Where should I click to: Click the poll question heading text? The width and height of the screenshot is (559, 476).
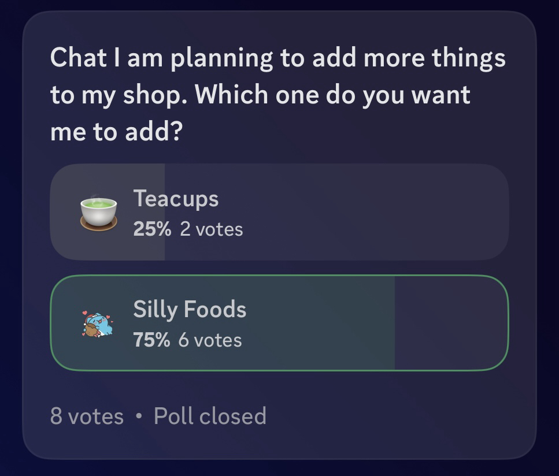point(277,95)
